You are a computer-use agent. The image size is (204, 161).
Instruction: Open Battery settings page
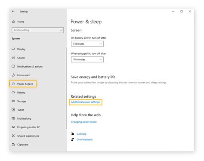coord(21,93)
